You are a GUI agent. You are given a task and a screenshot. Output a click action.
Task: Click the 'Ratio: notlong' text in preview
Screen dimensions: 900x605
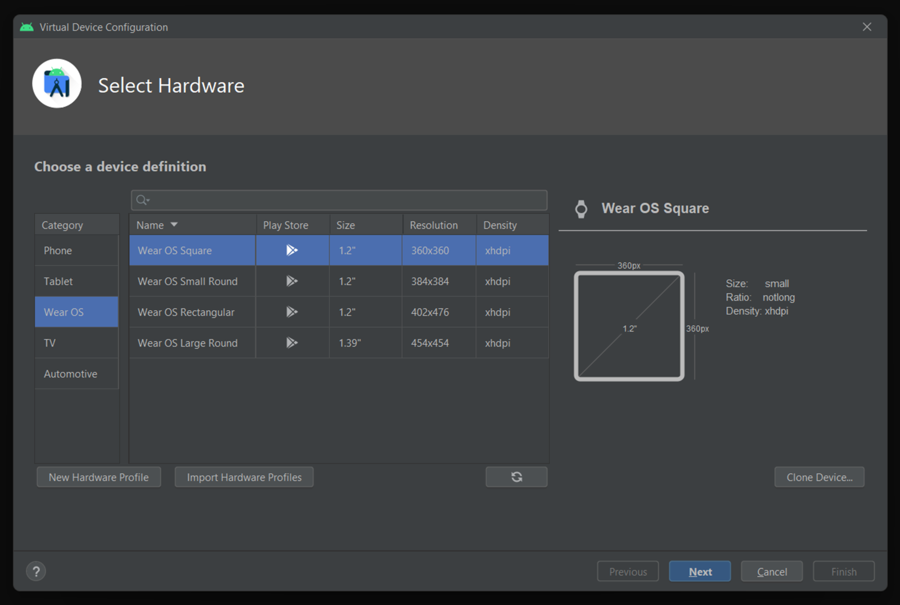760,297
